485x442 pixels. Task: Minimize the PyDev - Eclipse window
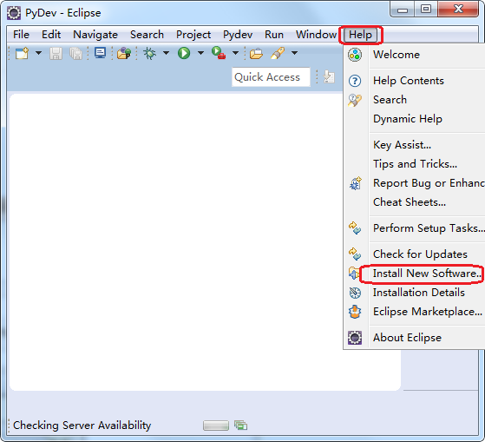(x=403, y=10)
